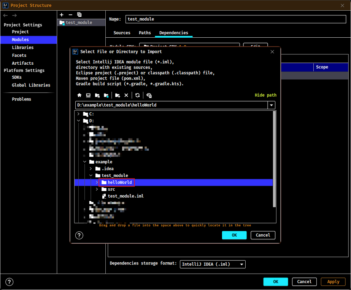Viewport: 351px width, 290px height.
Task: Open Libraries in Project Settings
Action: (22, 48)
